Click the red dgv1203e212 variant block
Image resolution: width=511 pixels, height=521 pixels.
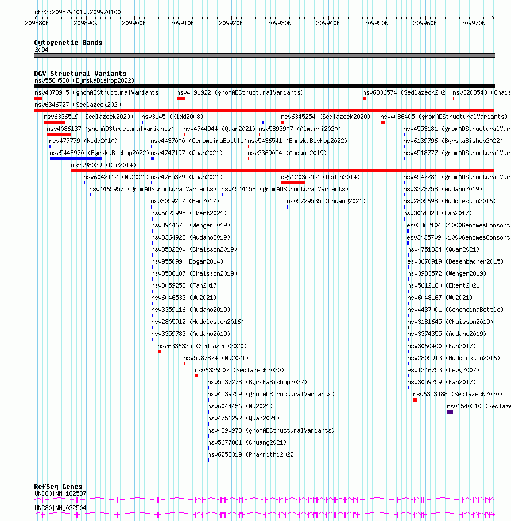coord(293,183)
